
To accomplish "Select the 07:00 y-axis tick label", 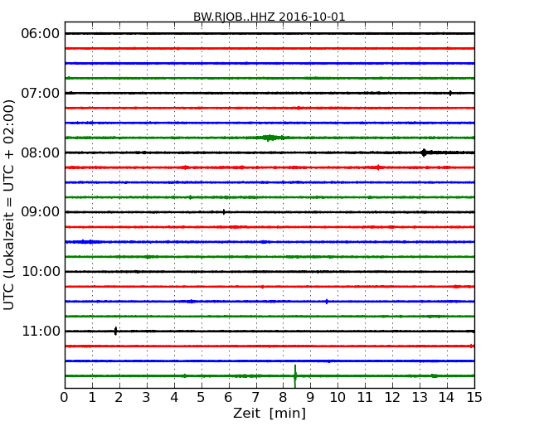I will [x=41, y=93].
